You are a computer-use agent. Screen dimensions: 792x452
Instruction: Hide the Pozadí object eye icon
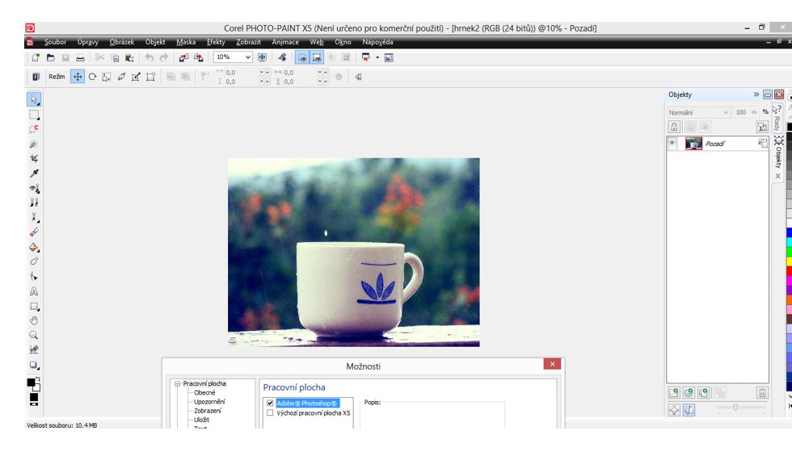[672, 143]
